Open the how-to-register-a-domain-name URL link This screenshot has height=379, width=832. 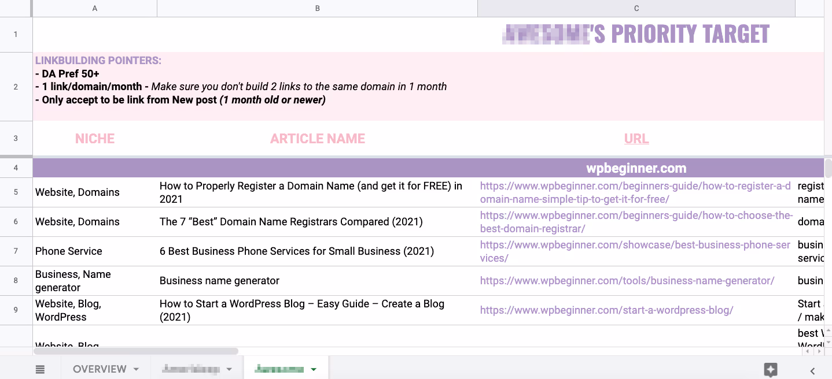635,192
